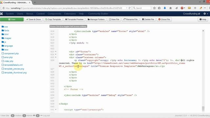Reload the page with refresh icon
210x118 pixels.
coord(130,8)
